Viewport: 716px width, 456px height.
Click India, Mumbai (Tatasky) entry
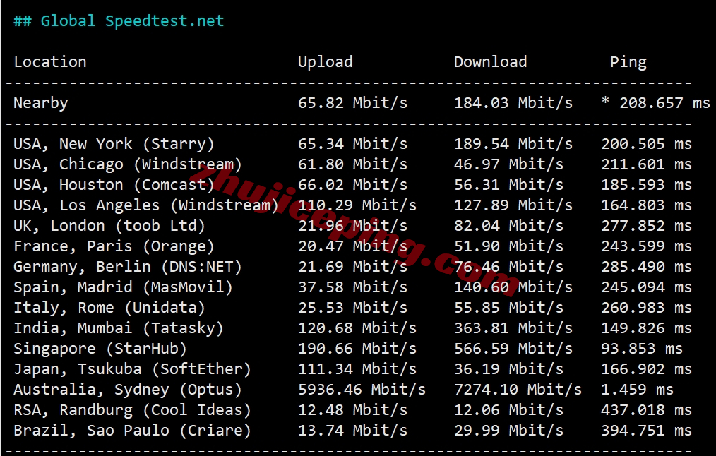click(x=119, y=328)
